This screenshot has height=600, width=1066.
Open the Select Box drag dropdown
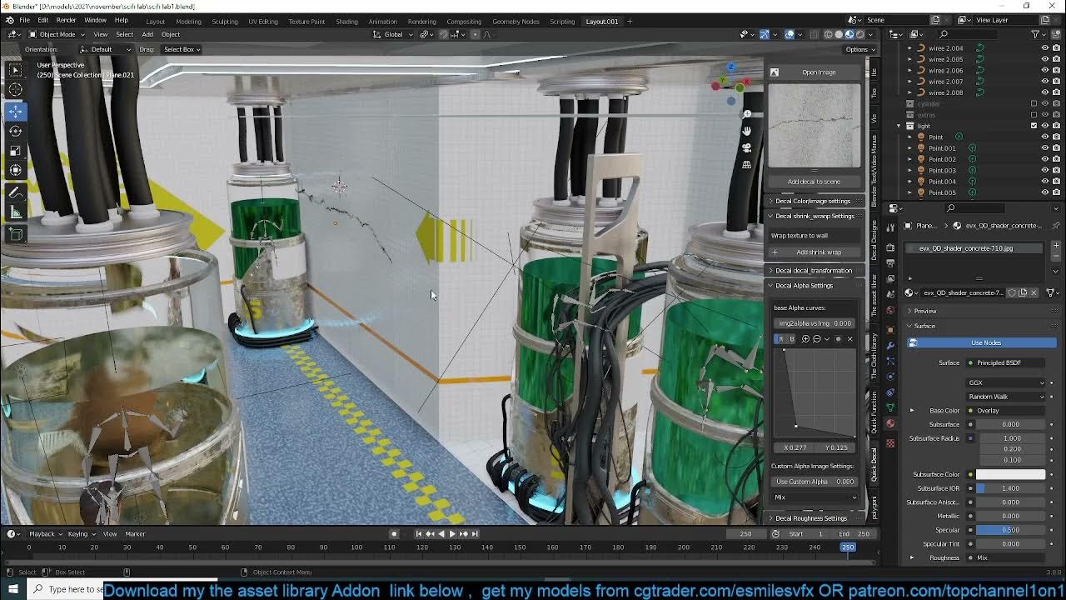pyautogui.click(x=181, y=49)
